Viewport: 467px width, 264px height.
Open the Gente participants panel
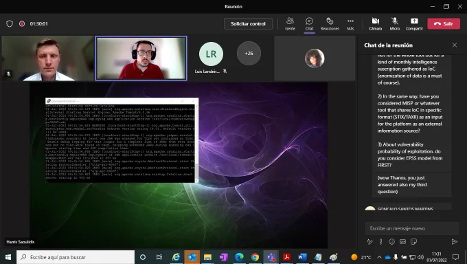pyautogui.click(x=290, y=24)
